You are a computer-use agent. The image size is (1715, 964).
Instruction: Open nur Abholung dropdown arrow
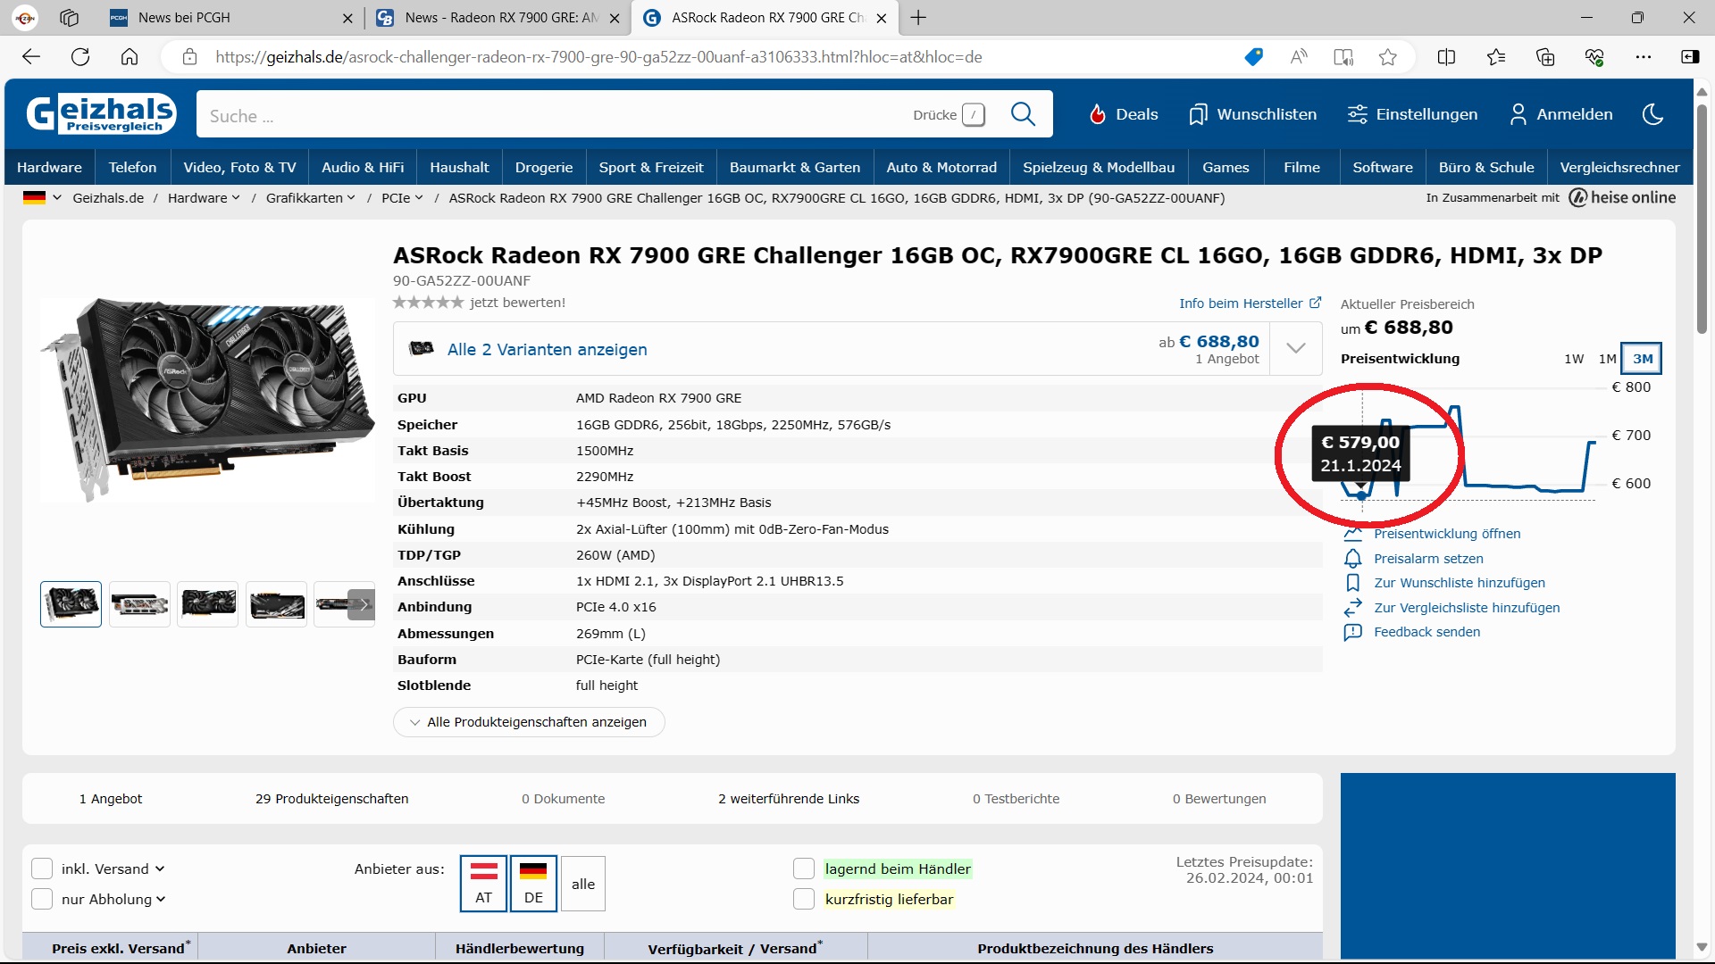161,899
